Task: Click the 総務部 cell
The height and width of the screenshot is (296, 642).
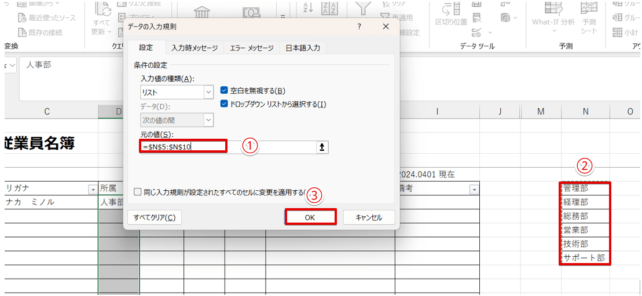Action: tap(585, 216)
